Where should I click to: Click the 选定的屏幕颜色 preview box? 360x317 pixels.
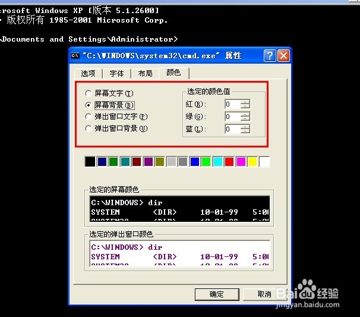[180, 209]
